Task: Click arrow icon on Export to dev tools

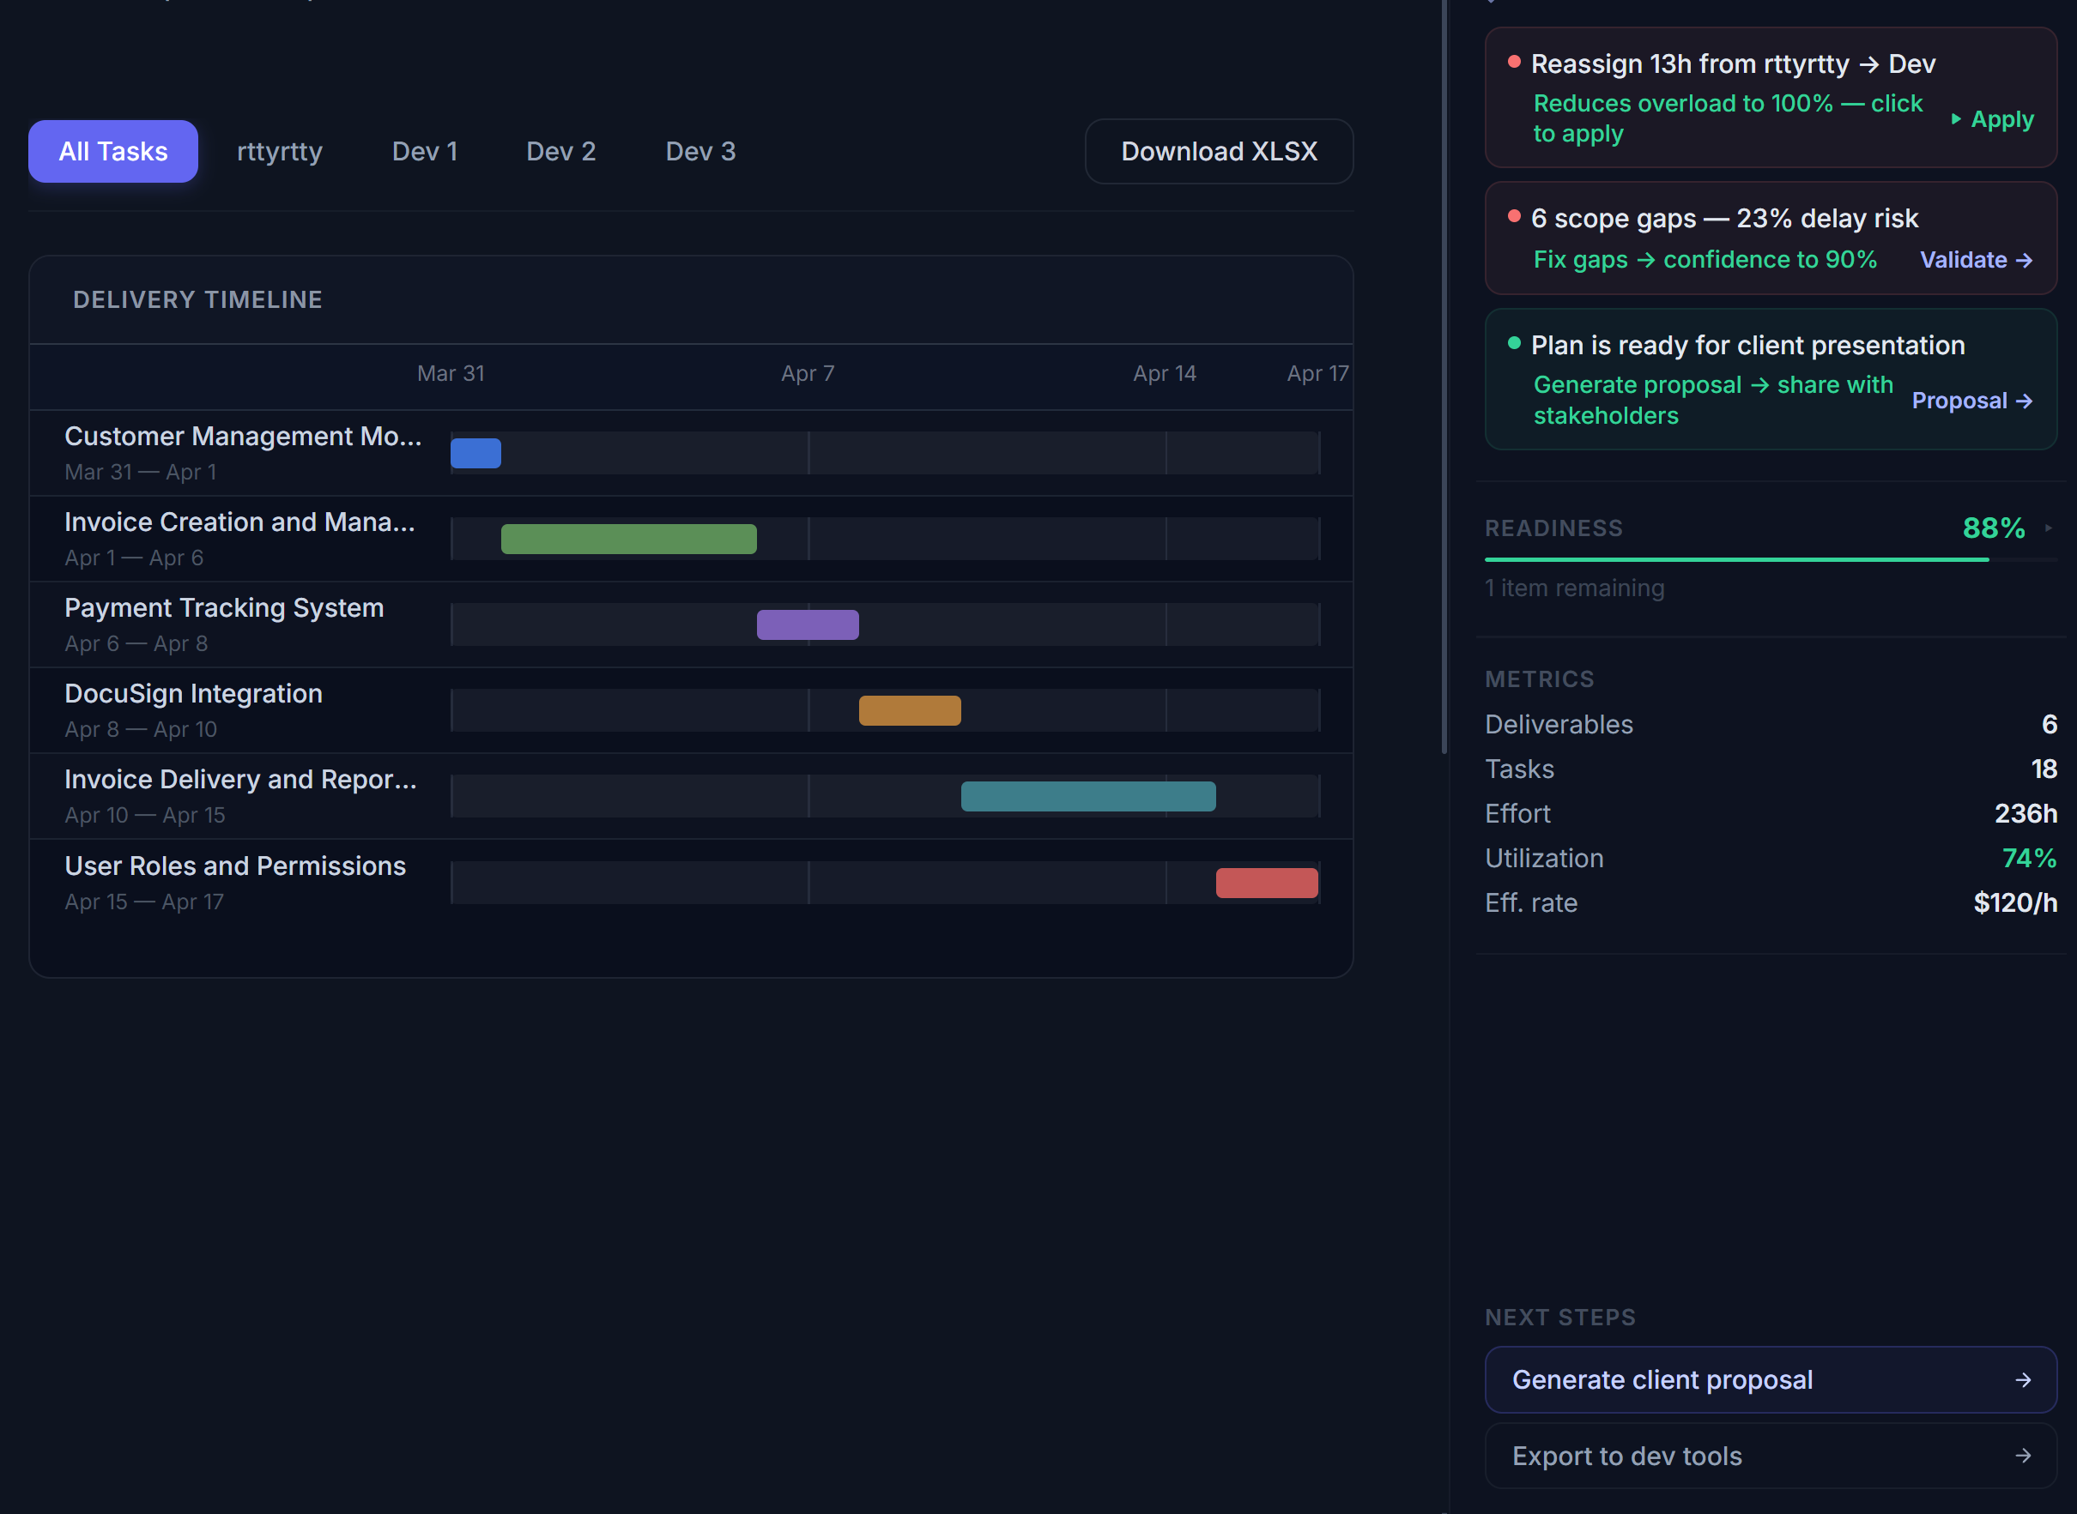Action: (x=2023, y=1457)
